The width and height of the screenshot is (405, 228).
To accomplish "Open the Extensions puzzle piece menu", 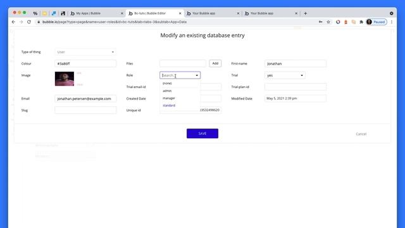I will coord(361,22).
